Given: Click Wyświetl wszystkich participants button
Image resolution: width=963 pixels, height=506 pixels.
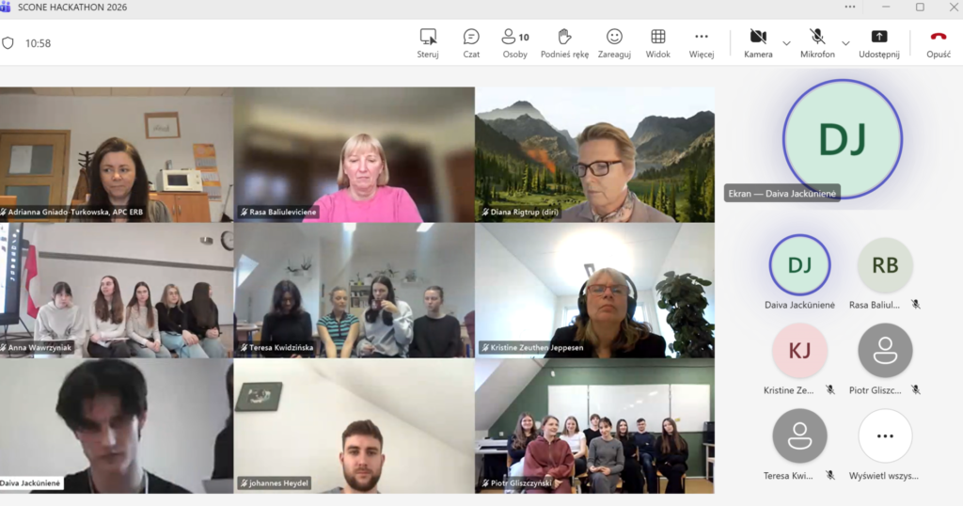Looking at the screenshot, I should (885, 437).
